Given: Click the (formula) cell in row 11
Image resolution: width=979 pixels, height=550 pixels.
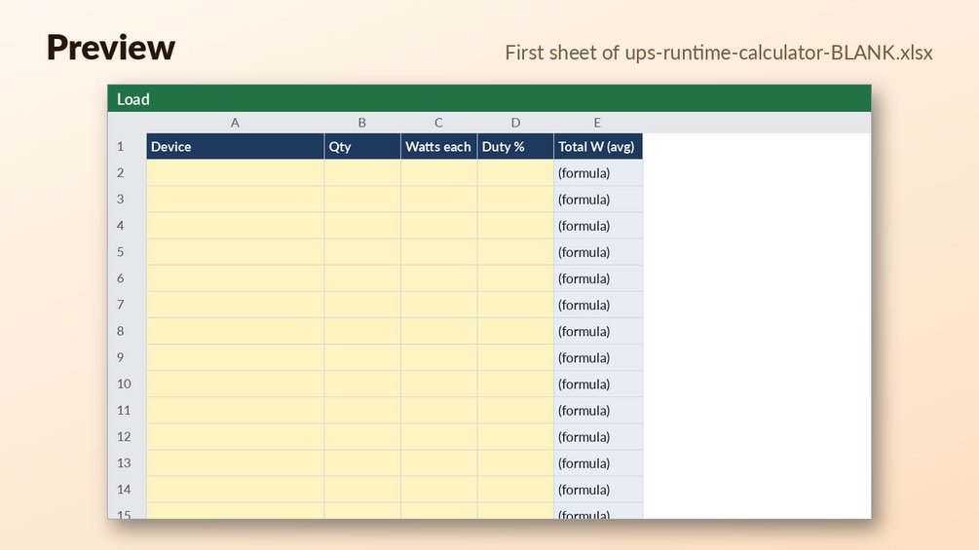Looking at the screenshot, I should pyautogui.click(x=598, y=411).
